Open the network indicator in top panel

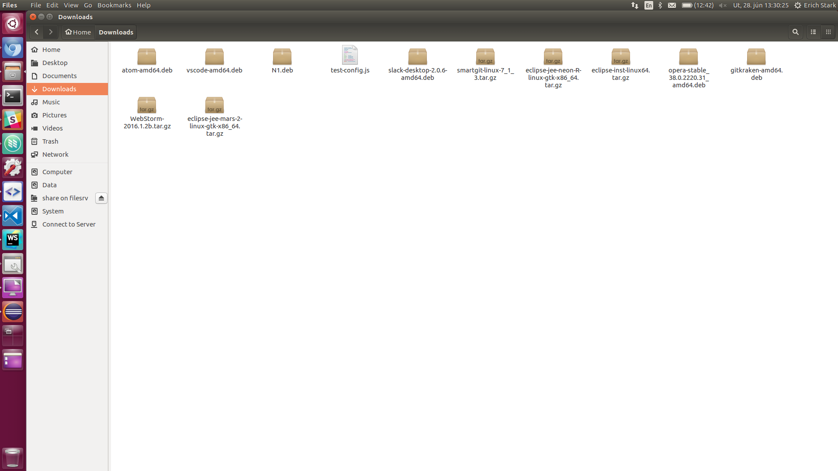click(634, 5)
